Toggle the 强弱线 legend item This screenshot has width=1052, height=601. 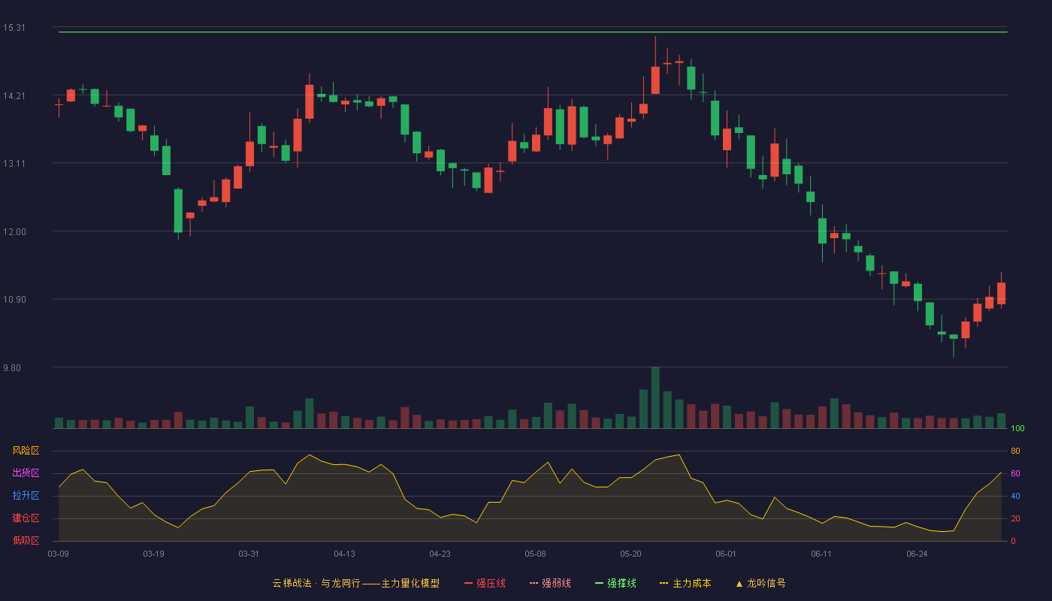(550, 583)
